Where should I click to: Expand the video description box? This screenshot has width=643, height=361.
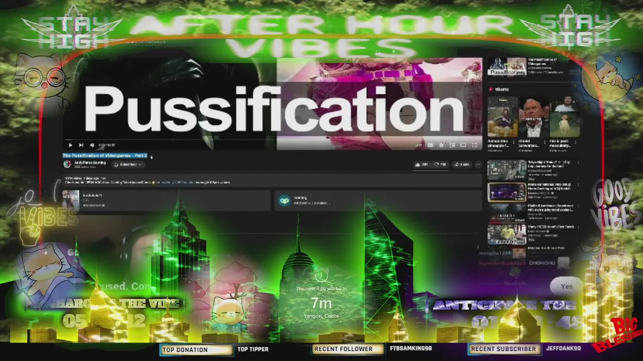272,180
